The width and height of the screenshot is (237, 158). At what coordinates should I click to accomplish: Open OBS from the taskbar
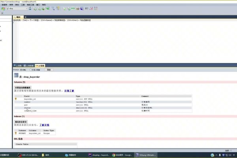point(28,155)
